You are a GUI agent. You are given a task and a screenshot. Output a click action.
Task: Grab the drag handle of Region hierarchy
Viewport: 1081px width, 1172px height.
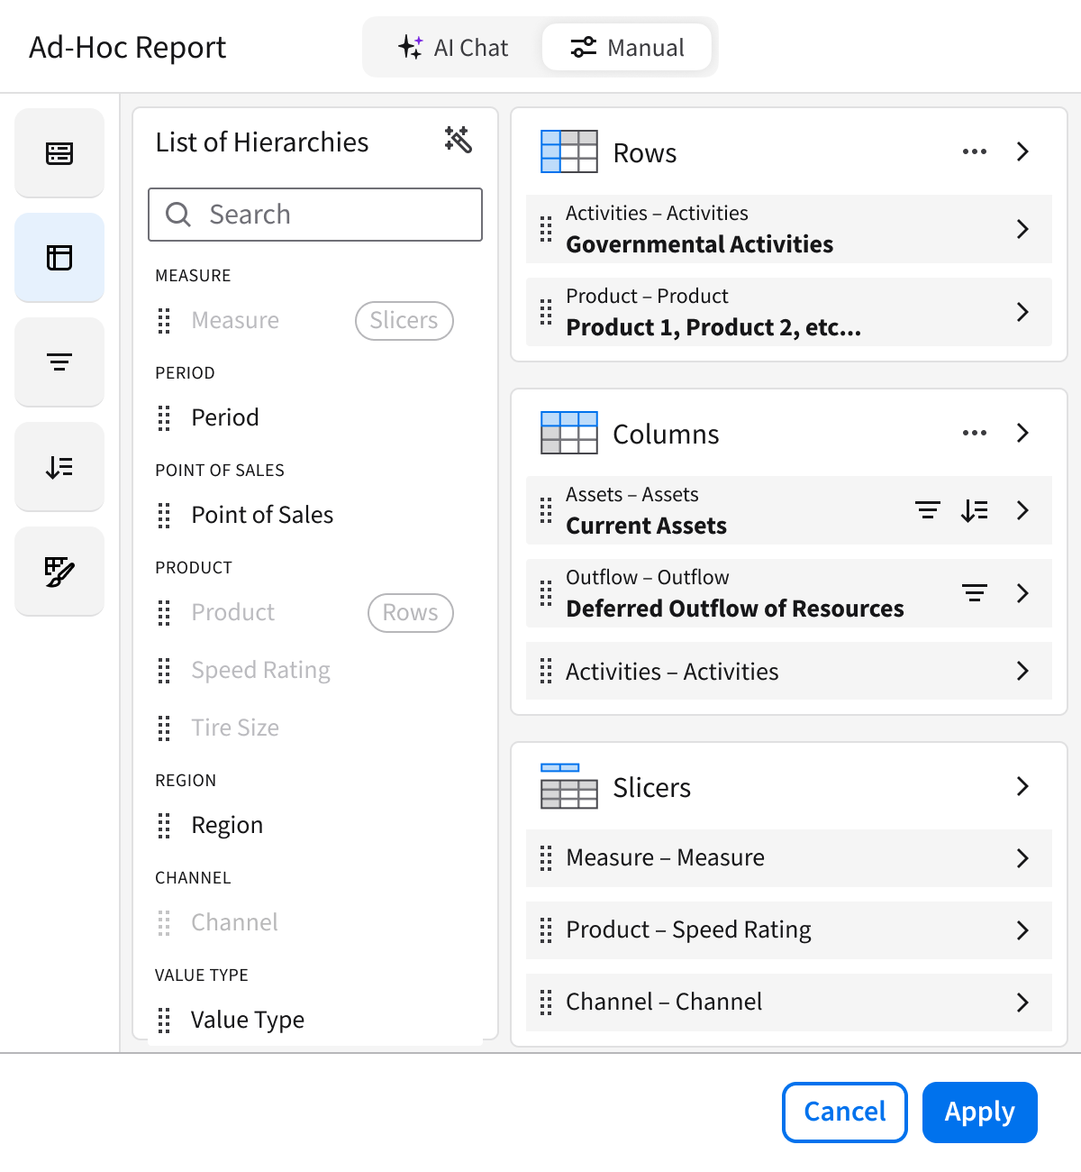coord(164,825)
